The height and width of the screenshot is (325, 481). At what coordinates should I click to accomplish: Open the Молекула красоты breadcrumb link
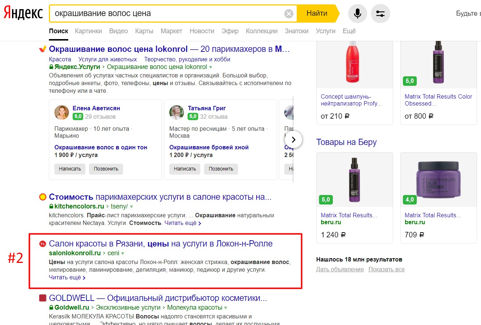click(195, 307)
